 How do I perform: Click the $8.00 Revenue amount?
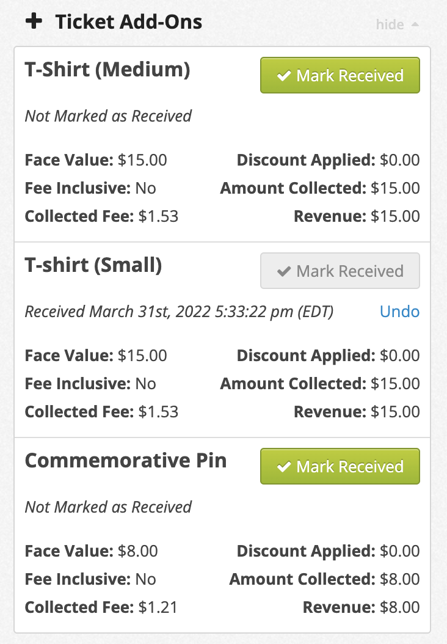(x=399, y=607)
